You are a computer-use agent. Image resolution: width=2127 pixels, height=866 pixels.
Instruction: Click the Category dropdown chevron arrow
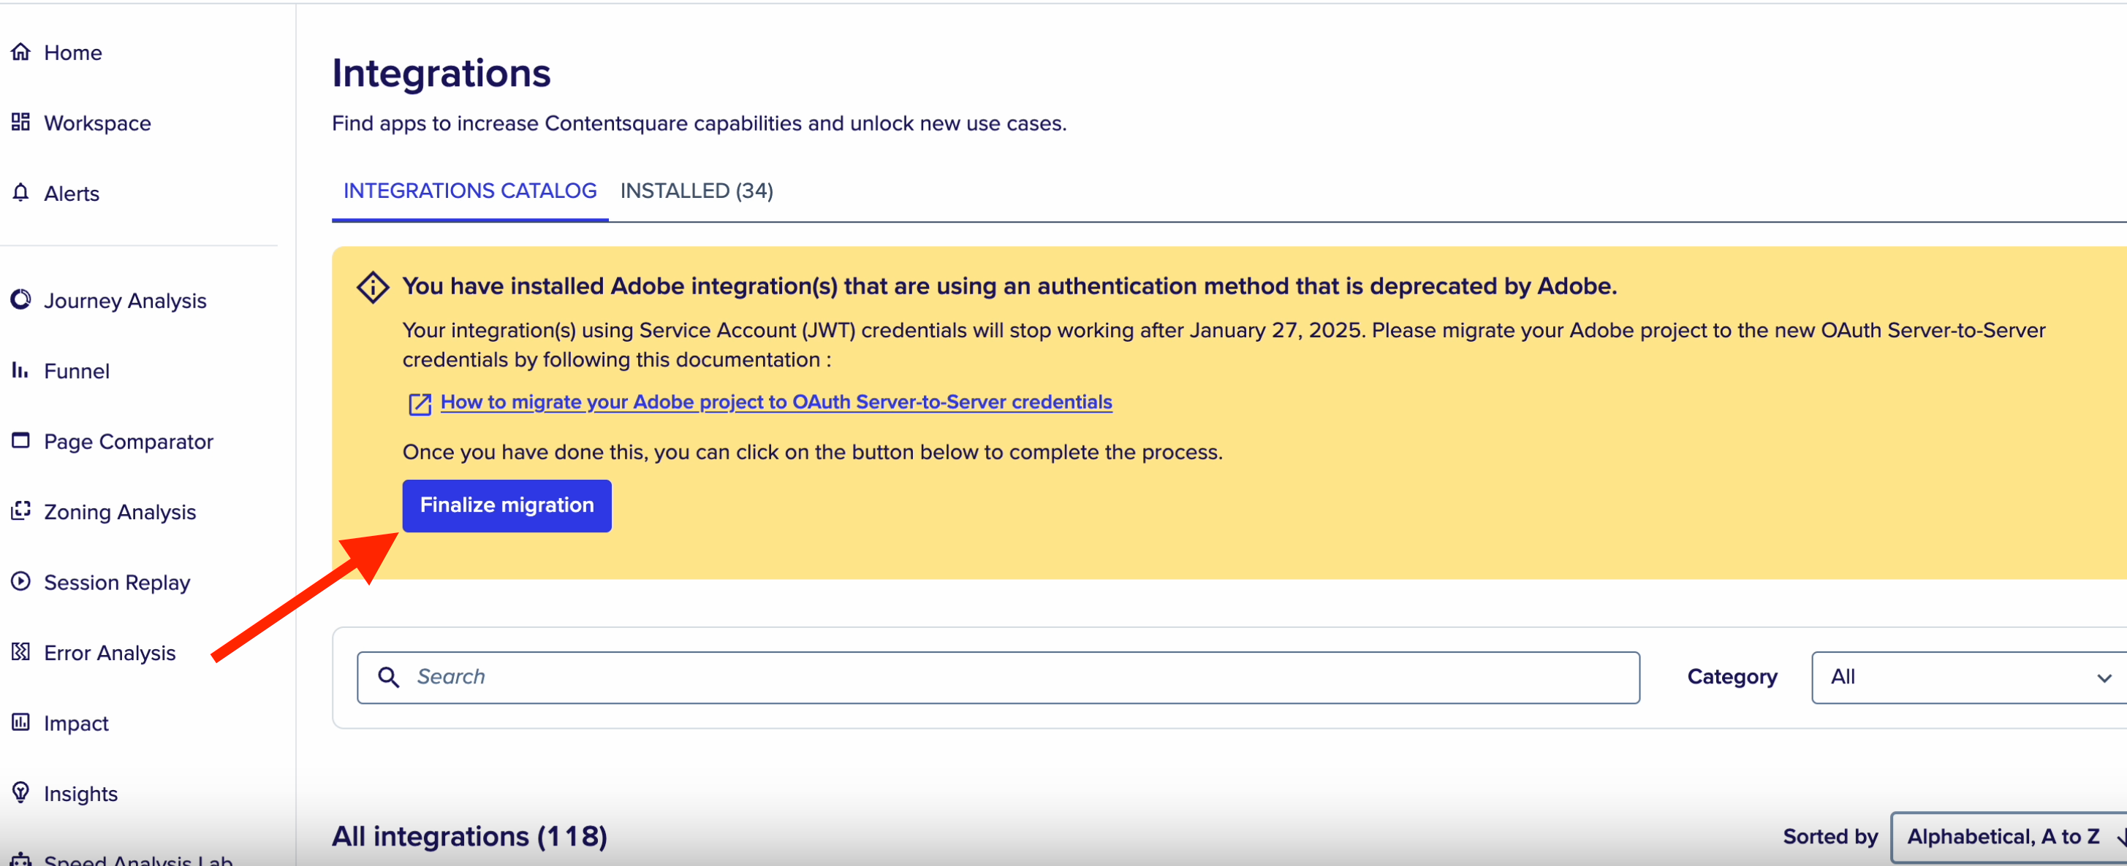(x=2104, y=678)
